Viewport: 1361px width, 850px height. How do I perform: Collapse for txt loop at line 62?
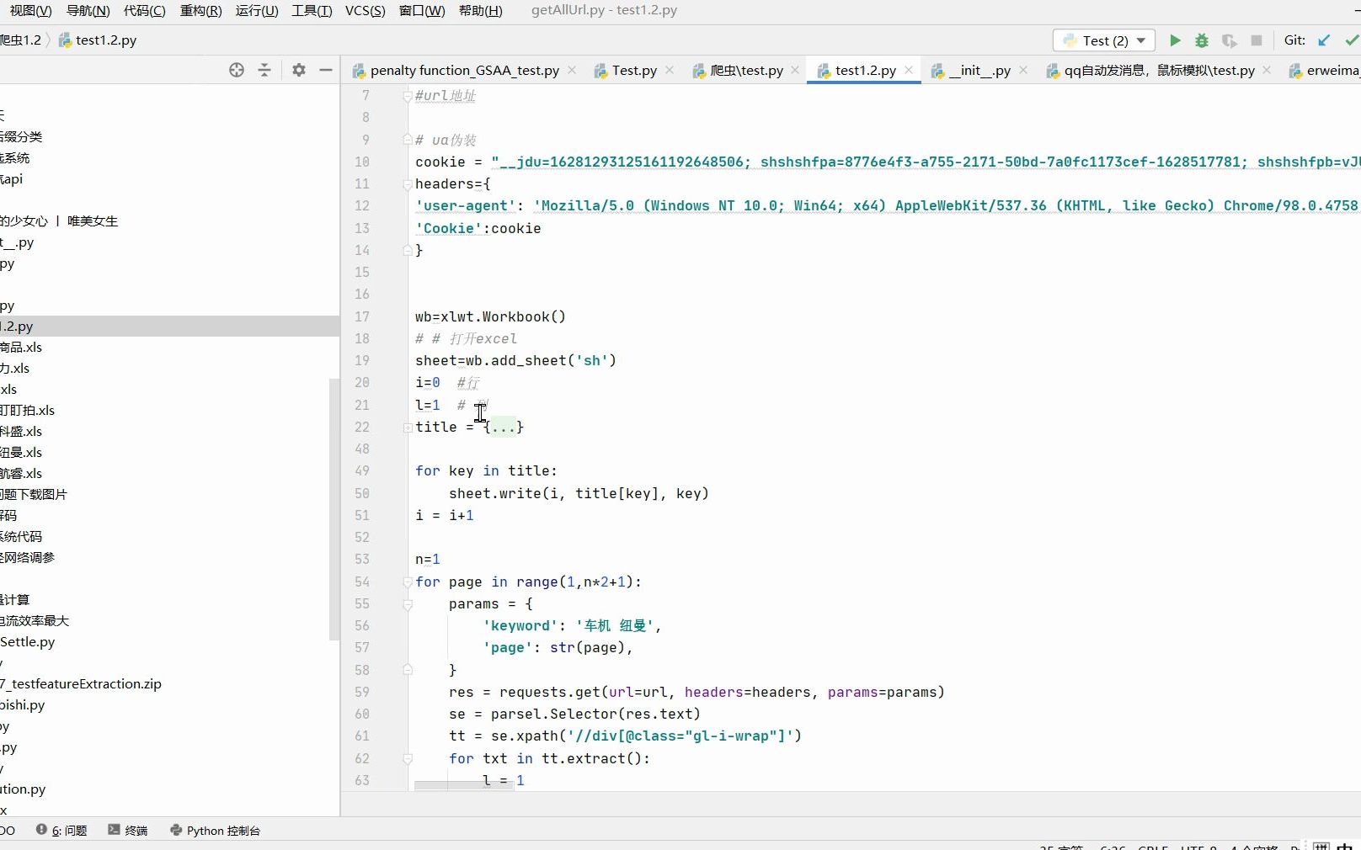pos(408,759)
